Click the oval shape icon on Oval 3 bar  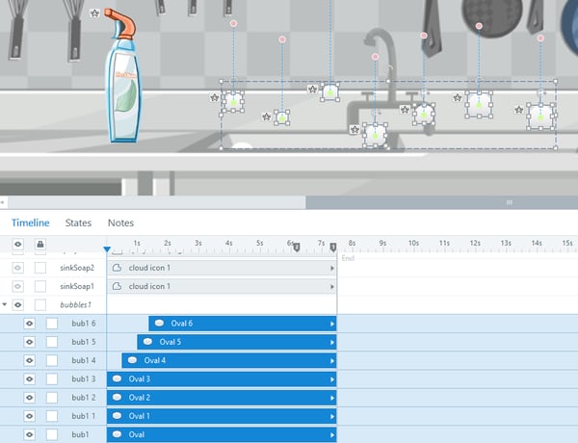click(117, 379)
